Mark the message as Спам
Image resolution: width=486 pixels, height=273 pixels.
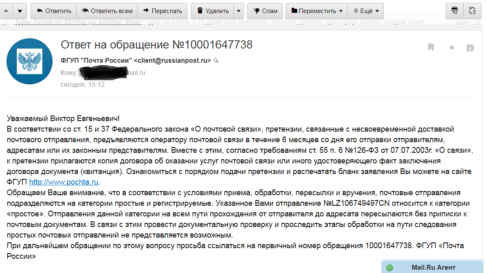pyautogui.click(x=265, y=11)
